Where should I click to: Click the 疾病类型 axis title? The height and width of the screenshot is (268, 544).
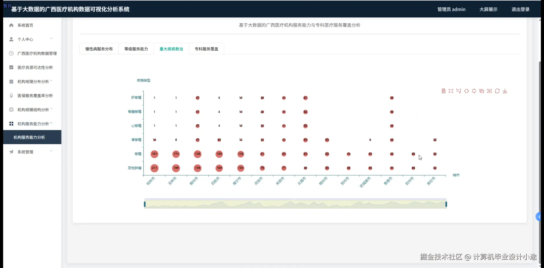[x=144, y=80]
